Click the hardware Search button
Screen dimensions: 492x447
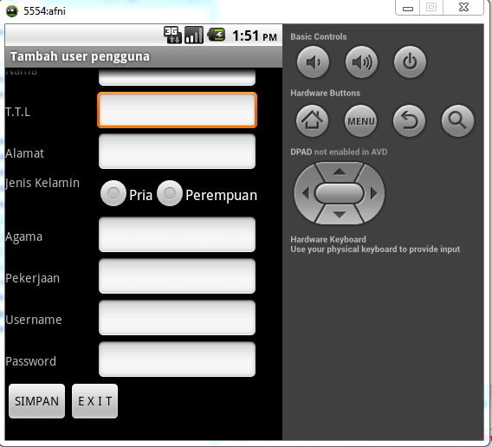[x=457, y=121]
